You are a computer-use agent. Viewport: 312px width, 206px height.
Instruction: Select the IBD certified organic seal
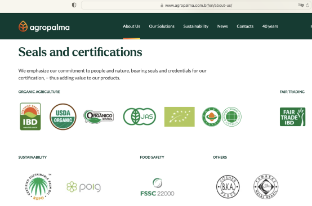coord(30,117)
